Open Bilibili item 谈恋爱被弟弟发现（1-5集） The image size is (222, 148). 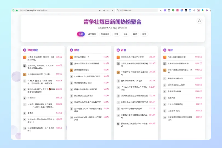tap(39, 74)
